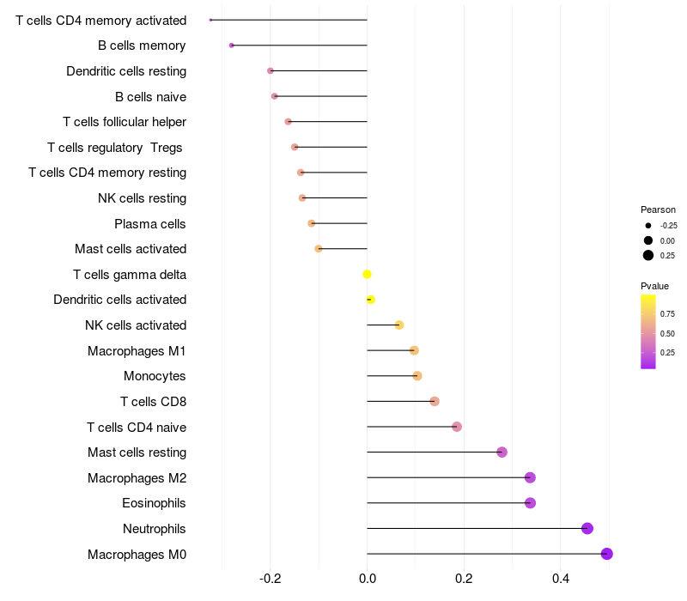Click the Neutrophils lollipop dot
The height and width of the screenshot is (601, 687).
click(x=587, y=528)
